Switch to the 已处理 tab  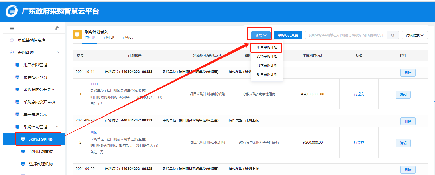(x=108, y=38)
